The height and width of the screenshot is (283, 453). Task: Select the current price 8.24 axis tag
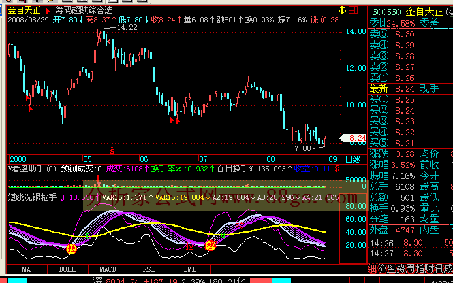pos(353,138)
